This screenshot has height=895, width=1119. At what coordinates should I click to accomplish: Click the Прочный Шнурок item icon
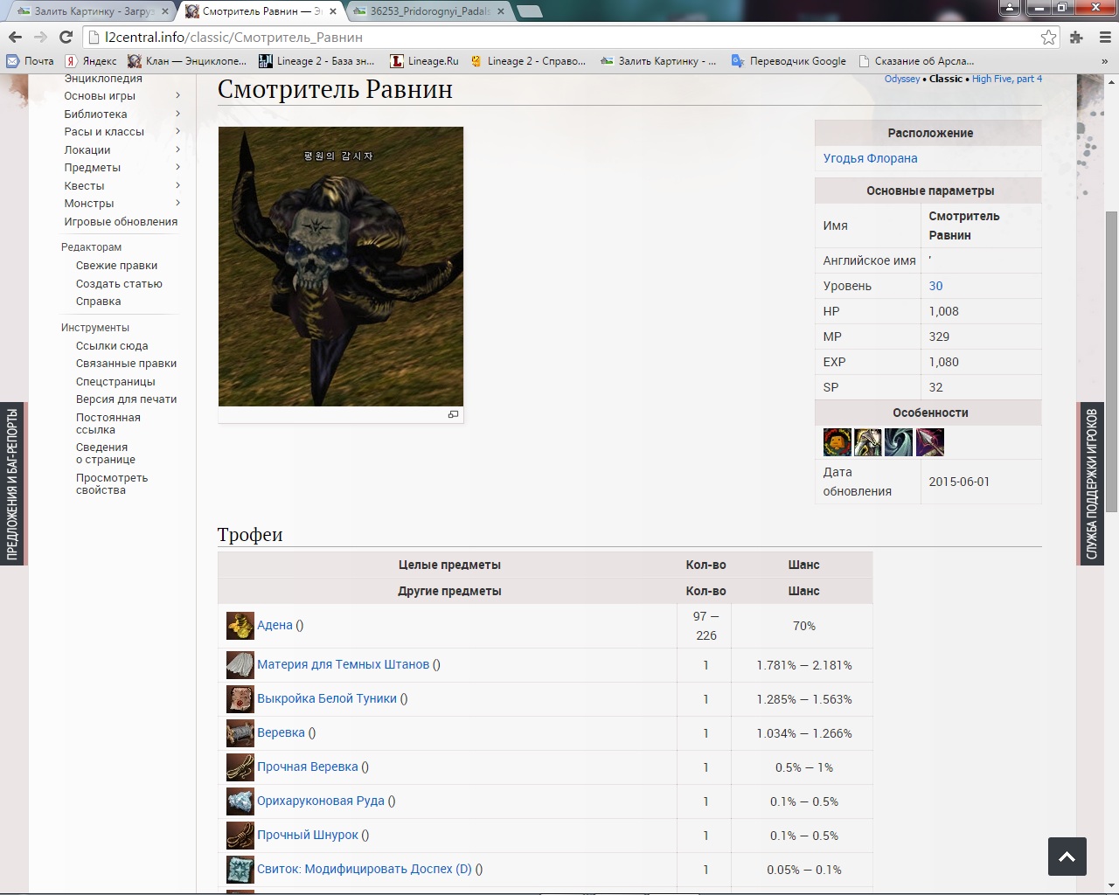(240, 836)
